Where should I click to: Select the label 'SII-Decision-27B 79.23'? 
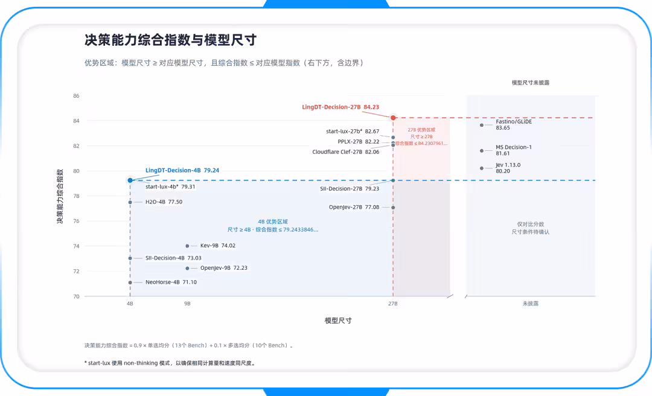click(x=350, y=188)
